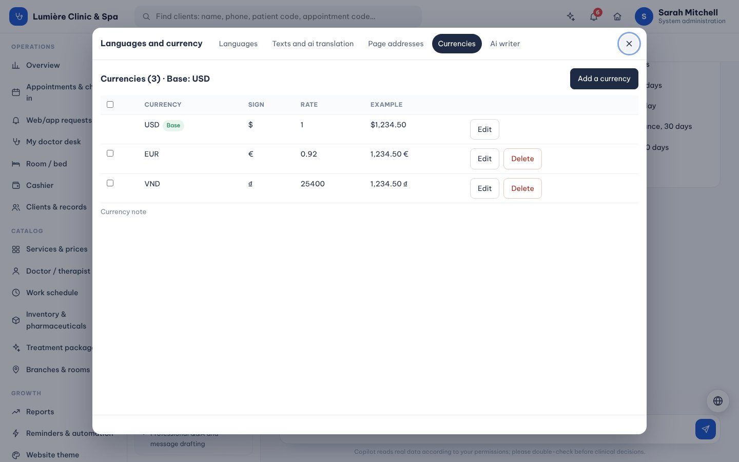Click the Lumière Clinic & Spa logo icon
The image size is (739, 462).
click(x=18, y=16)
